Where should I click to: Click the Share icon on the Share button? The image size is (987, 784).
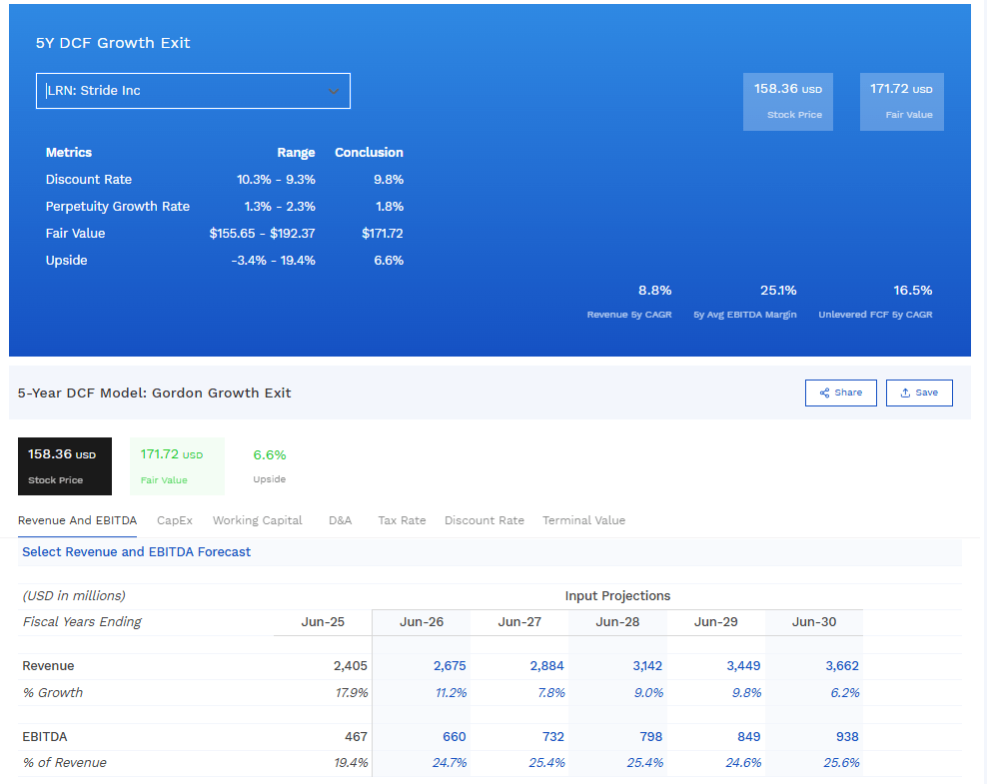[824, 392]
